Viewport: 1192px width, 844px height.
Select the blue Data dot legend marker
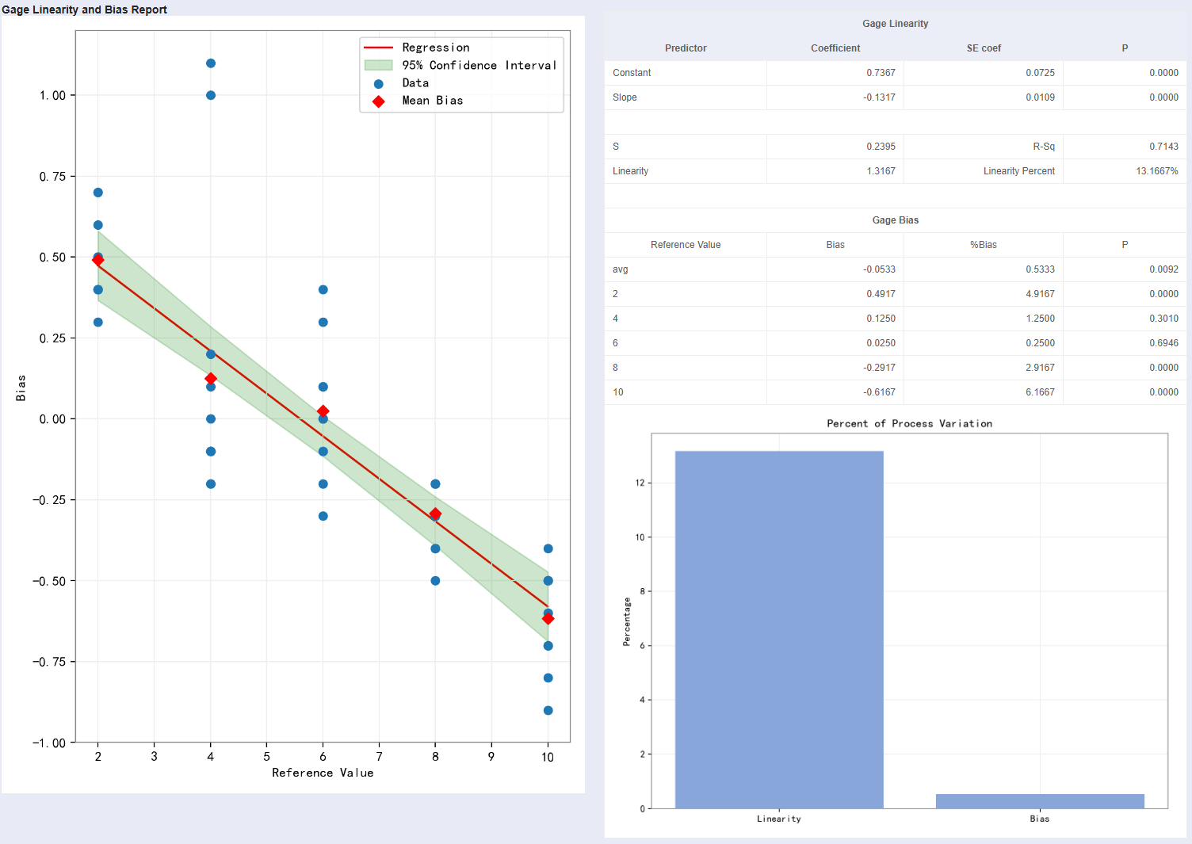(378, 82)
